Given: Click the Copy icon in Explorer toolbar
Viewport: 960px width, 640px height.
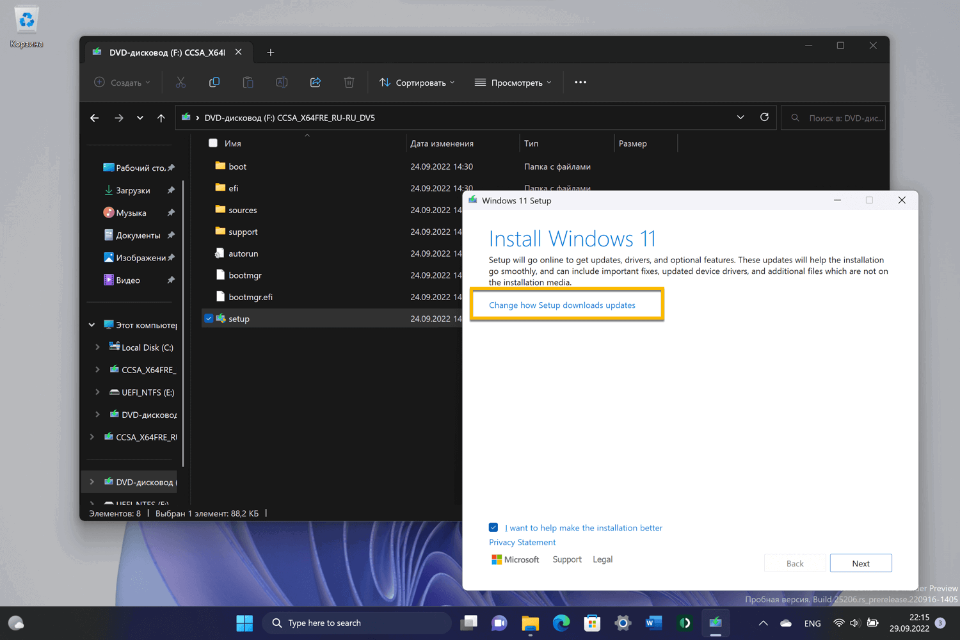Looking at the screenshot, I should pos(214,83).
